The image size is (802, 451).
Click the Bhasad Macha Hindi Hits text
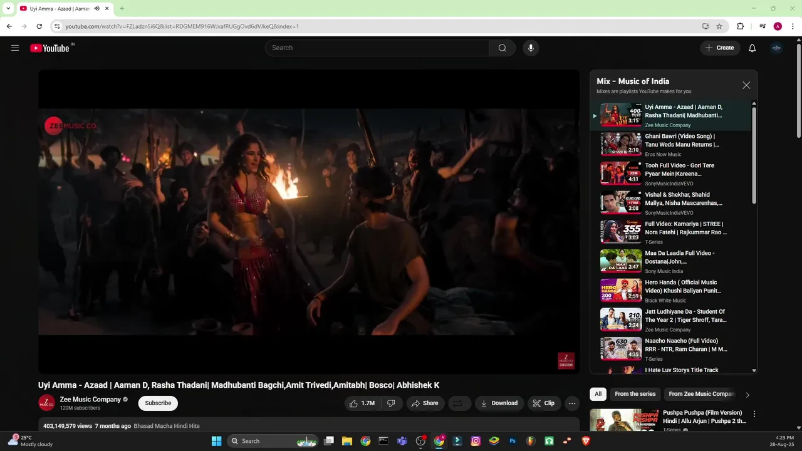[167, 426]
